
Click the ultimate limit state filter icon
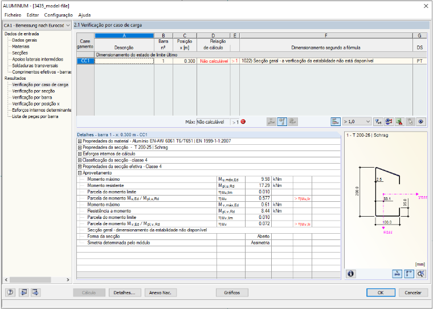point(271,121)
